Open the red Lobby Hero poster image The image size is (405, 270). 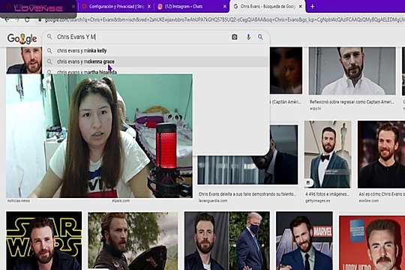[x=372, y=242]
